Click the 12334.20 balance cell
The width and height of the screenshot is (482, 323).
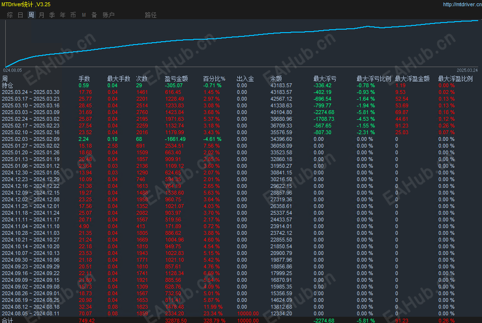click(x=281, y=313)
